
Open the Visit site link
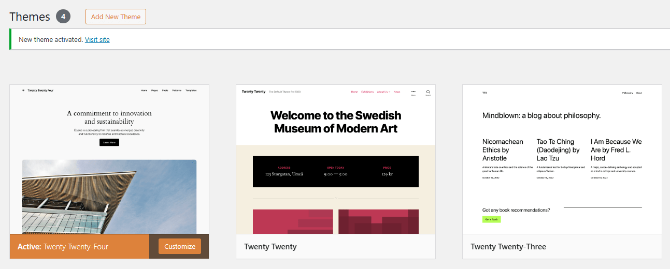pos(97,39)
